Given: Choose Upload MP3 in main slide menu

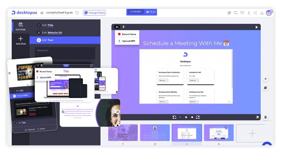Looking at the screenshot, I should 127,41.
